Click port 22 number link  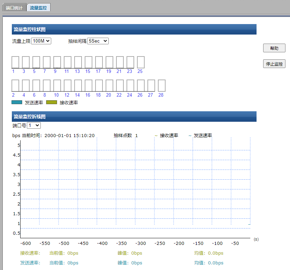coord(119,95)
